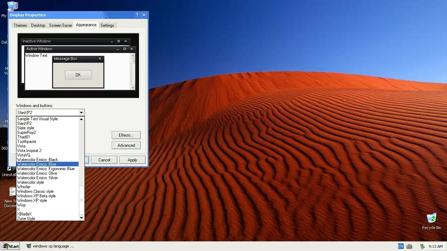The height and width of the screenshot is (251, 447).
Task: Click the Message Box title in preview
Action: (x=66, y=59)
